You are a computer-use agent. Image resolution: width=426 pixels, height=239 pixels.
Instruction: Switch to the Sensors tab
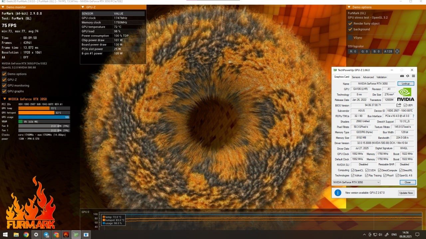[356, 77]
